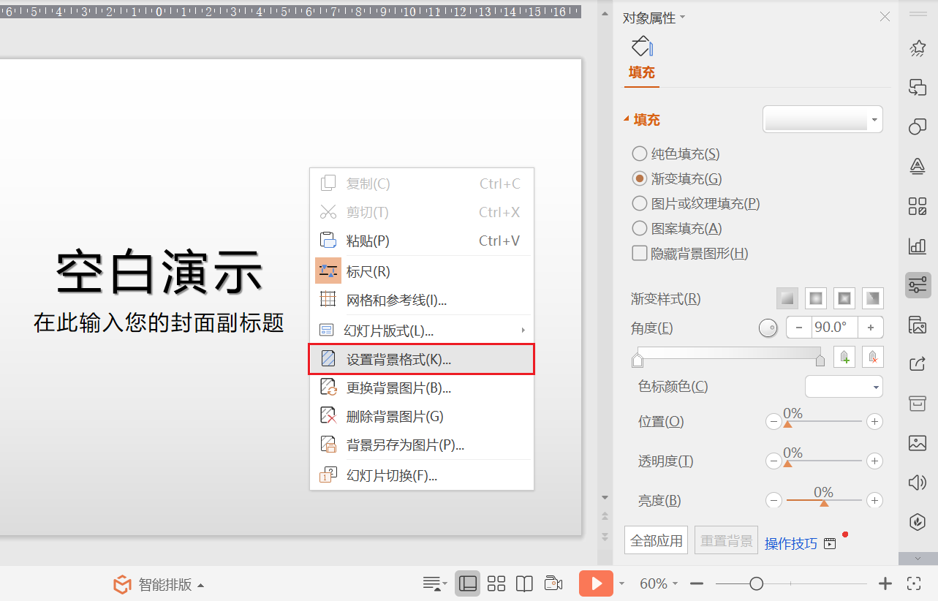The image size is (938, 601).
Task: Collapse the 填充 section triangle
Action: coord(626,119)
